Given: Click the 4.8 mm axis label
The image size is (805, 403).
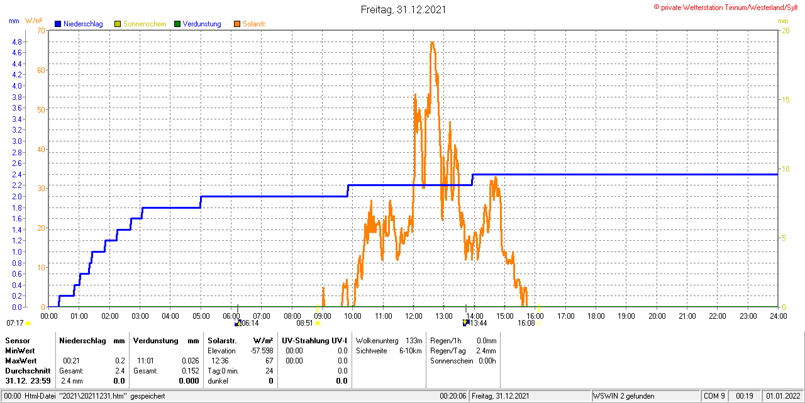Looking at the screenshot, I should click(17, 41).
